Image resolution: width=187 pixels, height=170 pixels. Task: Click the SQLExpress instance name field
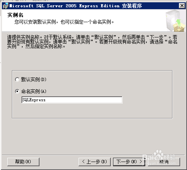[x=72, y=100]
